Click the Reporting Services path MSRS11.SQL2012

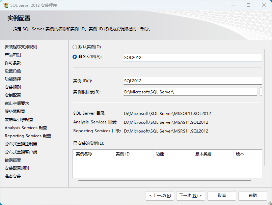166,131
